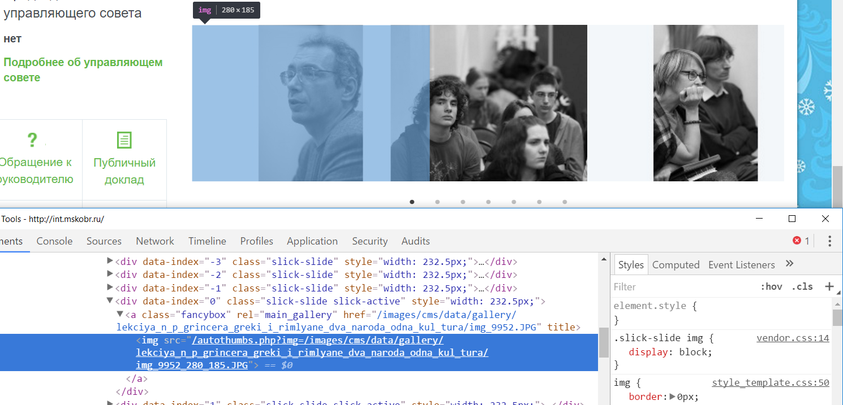Viewport: 843px width, 405px height.
Task: Click 'Обращение к руководителю' link
Action: pyautogui.click(x=35, y=171)
